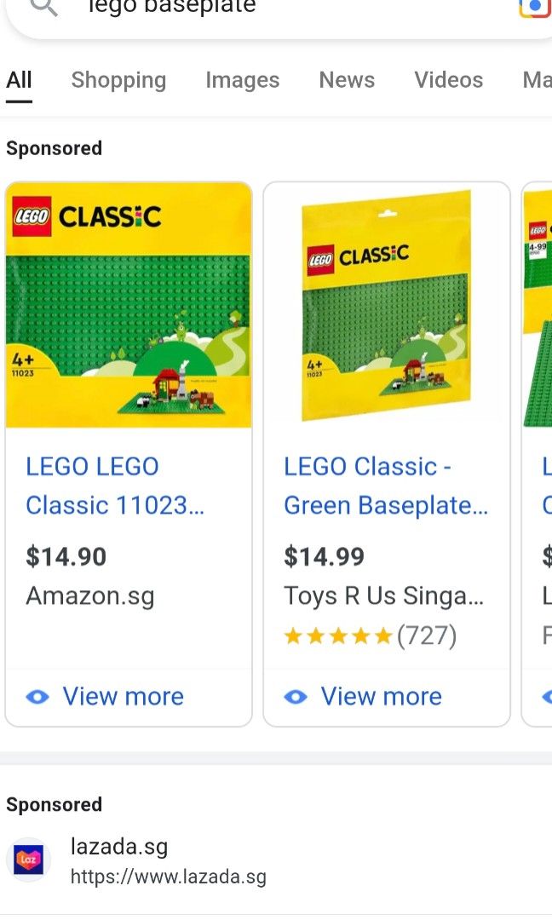The image size is (552, 920).
Task: Click the eye icon on the Toys R Us card
Action: pyautogui.click(x=295, y=697)
